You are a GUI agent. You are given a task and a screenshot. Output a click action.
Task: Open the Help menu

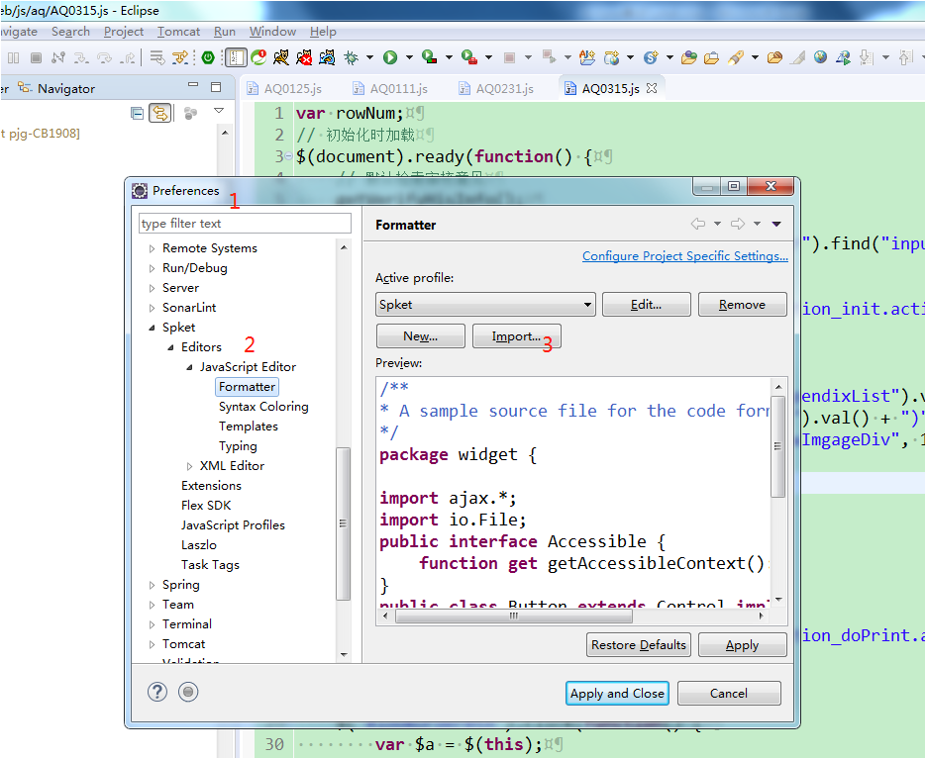323,32
